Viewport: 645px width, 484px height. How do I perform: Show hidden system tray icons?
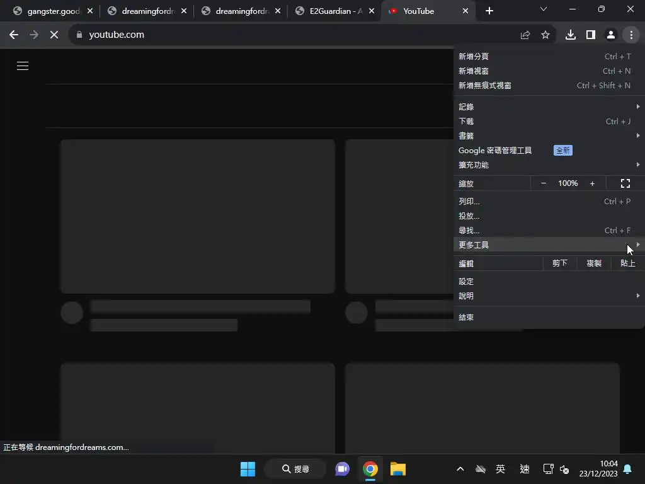pyautogui.click(x=460, y=469)
